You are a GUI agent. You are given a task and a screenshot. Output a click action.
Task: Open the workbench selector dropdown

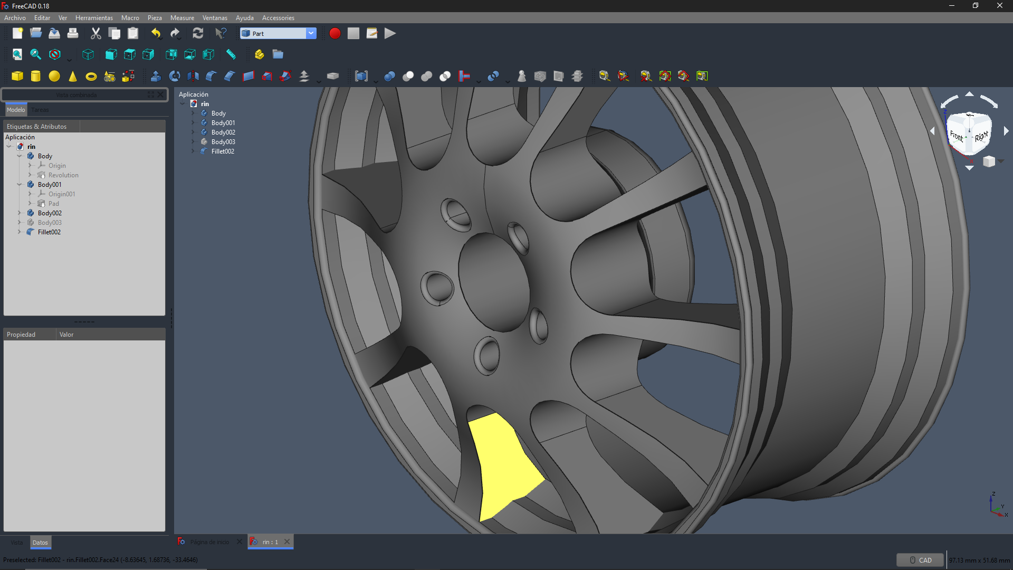tap(311, 33)
